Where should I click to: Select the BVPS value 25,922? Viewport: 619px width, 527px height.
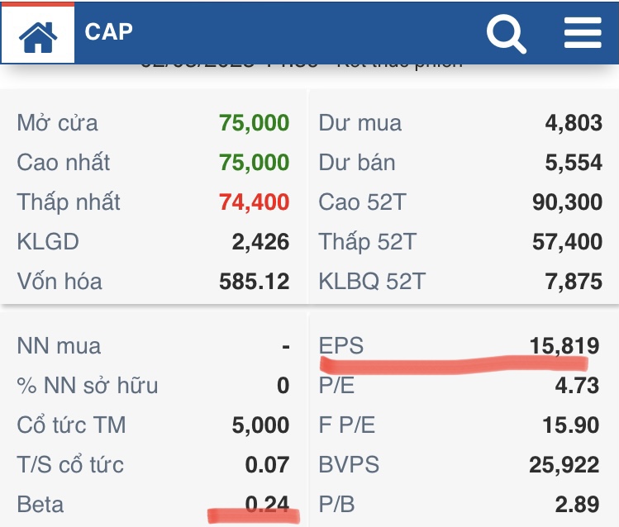pos(564,465)
